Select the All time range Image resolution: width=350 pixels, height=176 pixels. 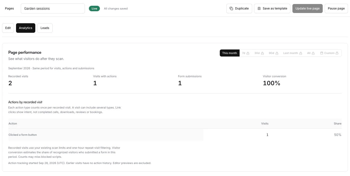tap(311, 53)
